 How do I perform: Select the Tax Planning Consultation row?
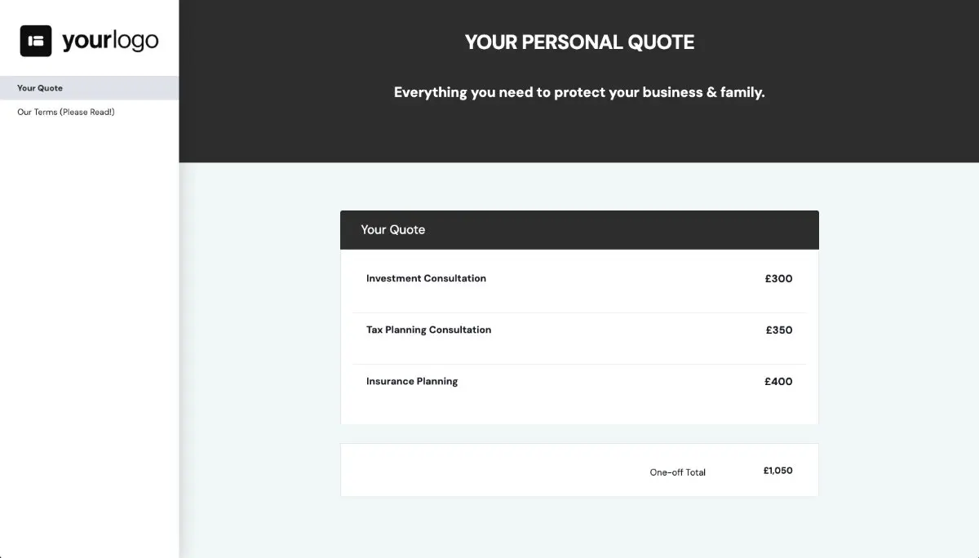tap(429, 330)
